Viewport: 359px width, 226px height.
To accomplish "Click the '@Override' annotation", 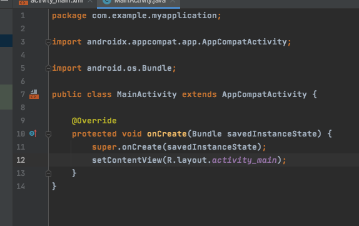I will [94, 121].
